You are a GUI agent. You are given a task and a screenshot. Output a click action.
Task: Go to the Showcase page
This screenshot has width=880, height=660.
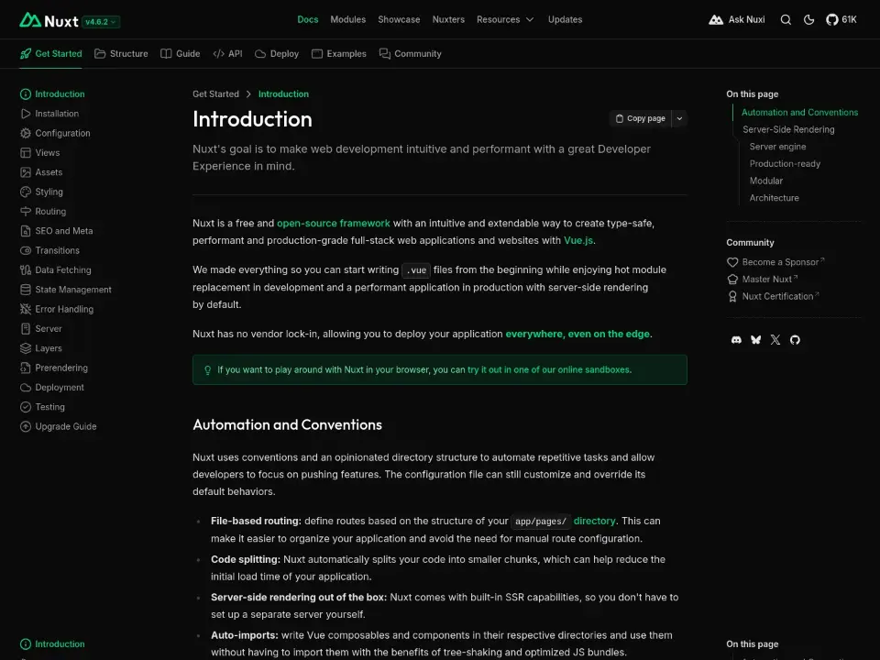click(x=399, y=19)
